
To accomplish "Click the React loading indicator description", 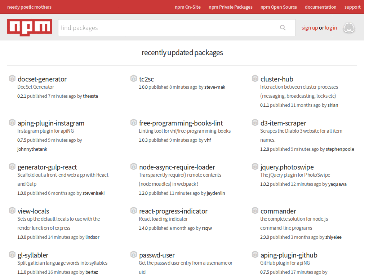I will (x=163, y=219).
